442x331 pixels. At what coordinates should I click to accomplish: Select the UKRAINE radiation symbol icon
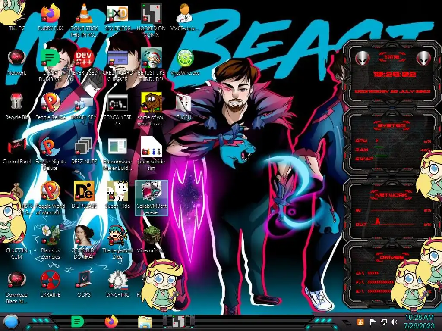click(50, 284)
